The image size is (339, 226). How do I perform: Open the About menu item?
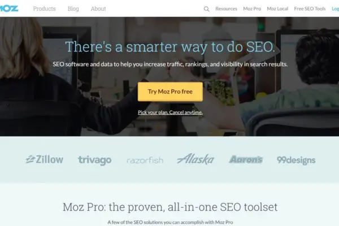tap(98, 8)
